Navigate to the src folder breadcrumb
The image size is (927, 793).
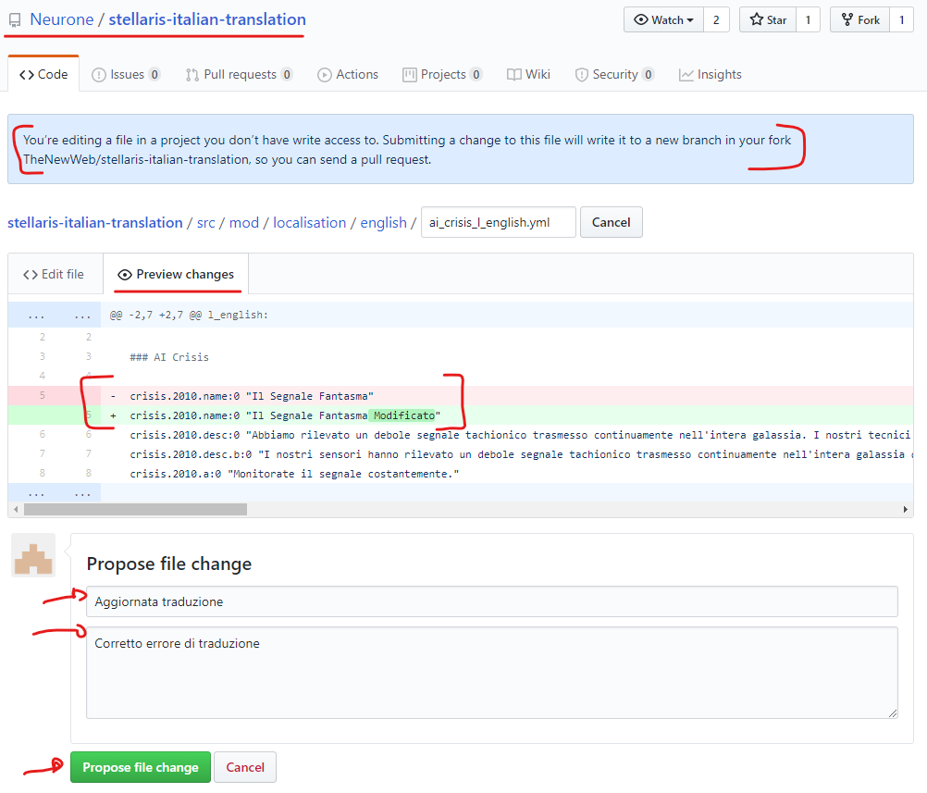tap(205, 223)
